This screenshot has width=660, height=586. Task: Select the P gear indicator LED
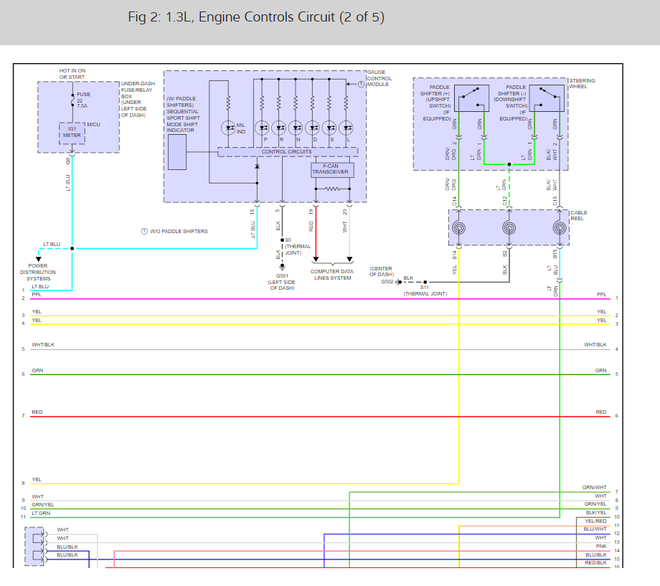point(263,128)
